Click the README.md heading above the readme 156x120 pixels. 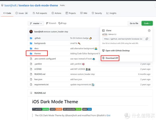[40, 93]
